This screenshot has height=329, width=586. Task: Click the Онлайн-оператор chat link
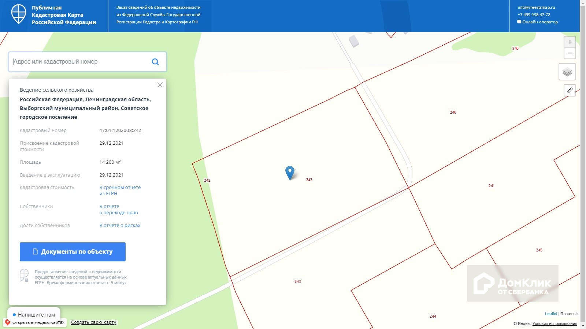[x=538, y=22]
